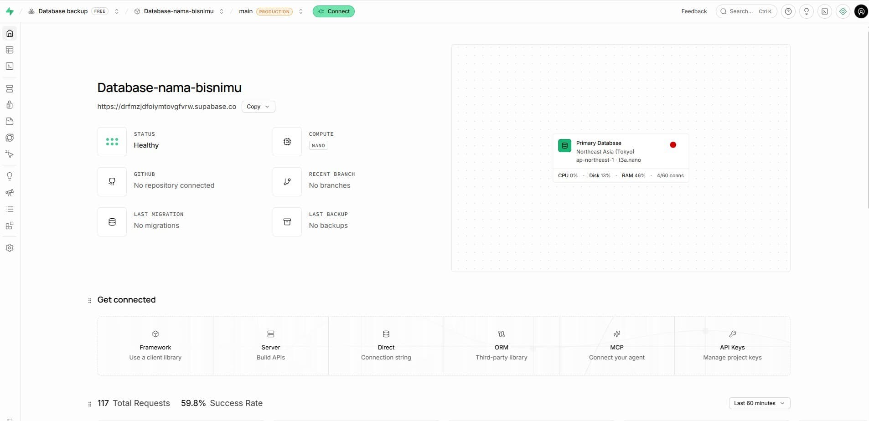869x421 pixels.
Task: Select the MCP Connect your agent card
Action: pos(617,346)
